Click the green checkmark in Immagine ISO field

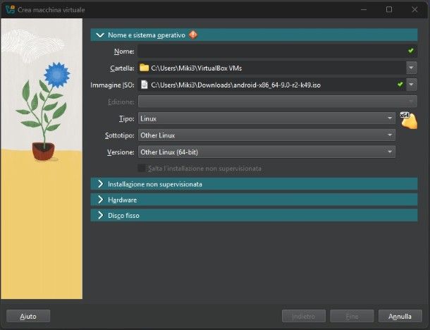(x=400, y=85)
